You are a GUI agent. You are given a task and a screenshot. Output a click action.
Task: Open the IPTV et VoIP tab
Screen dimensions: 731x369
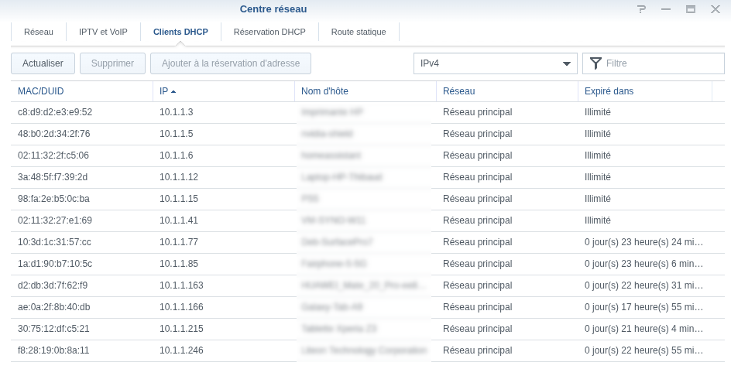[103, 32]
